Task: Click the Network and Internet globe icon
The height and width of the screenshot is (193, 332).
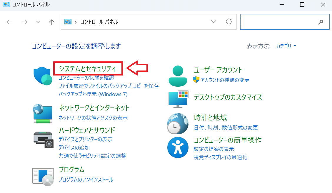Action: pyautogui.click(x=43, y=114)
